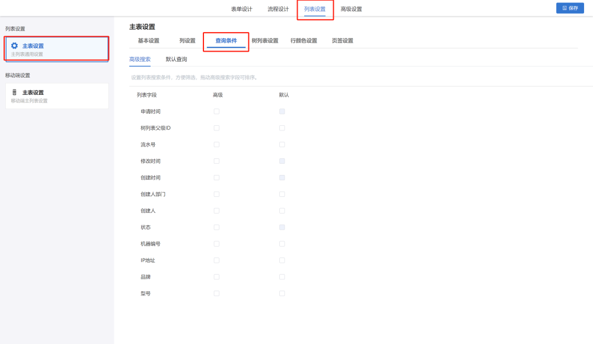This screenshot has width=593, height=344.
Task: Click the 保存 button
Action: coord(570,8)
